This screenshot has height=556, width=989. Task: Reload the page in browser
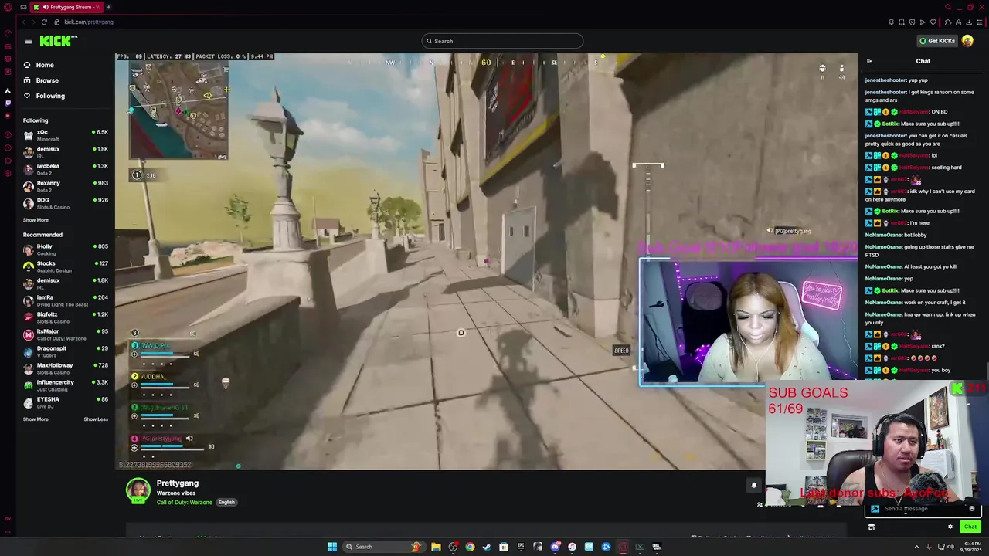point(44,22)
